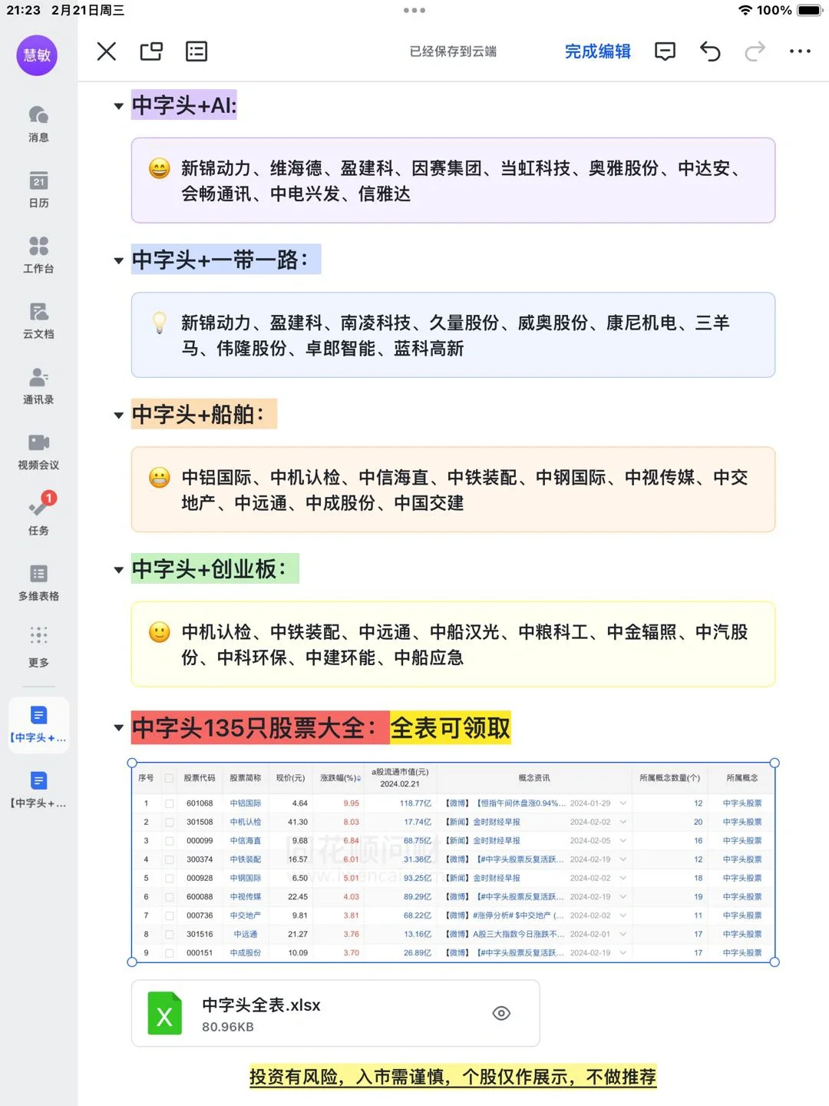Undo the last edit
Screen dimensions: 829x1106
point(710,51)
